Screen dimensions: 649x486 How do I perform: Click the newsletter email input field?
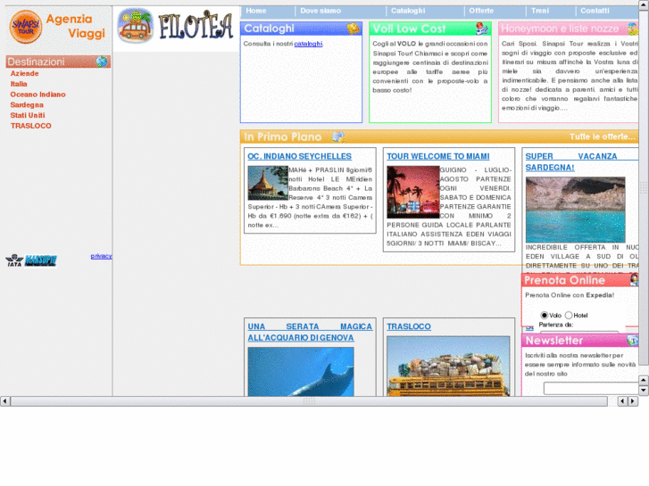pyautogui.click(x=591, y=389)
